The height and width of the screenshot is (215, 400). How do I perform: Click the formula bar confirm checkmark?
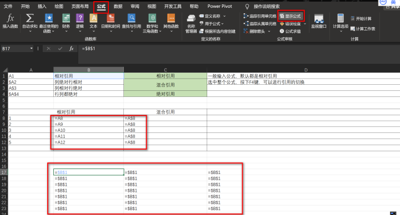pos(60,48)
